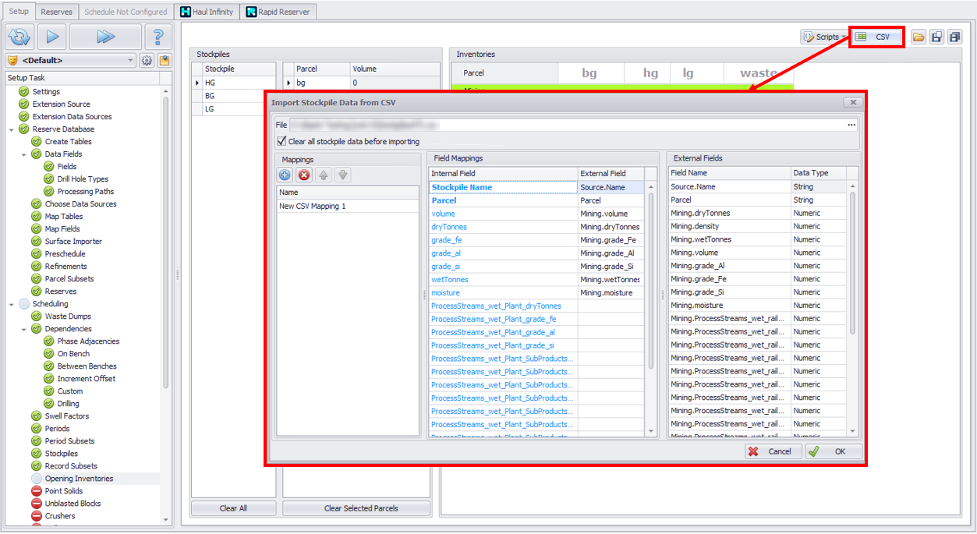The height and width of the screenshot is (534, 977).
Task: Open the gear settings beside Default
Action: (x=147, y=60)
